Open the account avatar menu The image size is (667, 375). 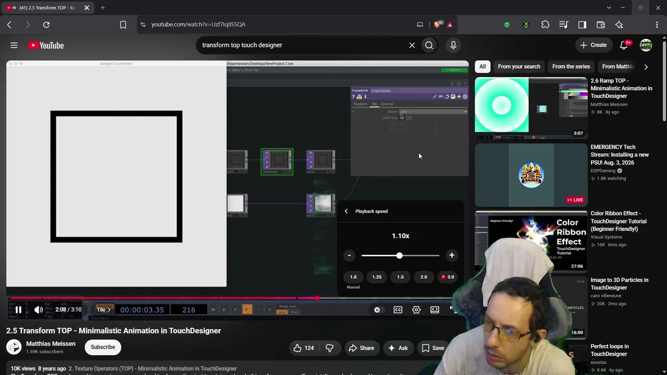tap(646, 45)
